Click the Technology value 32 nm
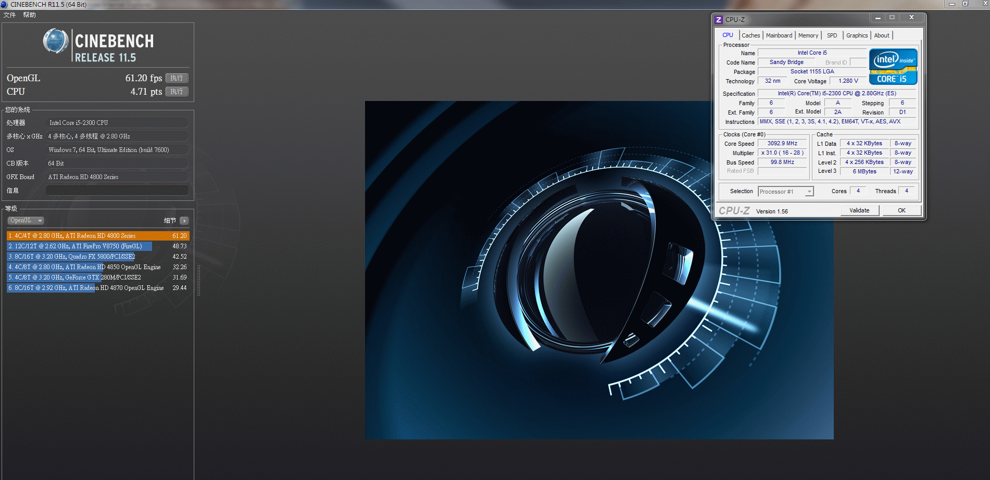The width and height of the screenshot is (990, 480). point(772,81)
